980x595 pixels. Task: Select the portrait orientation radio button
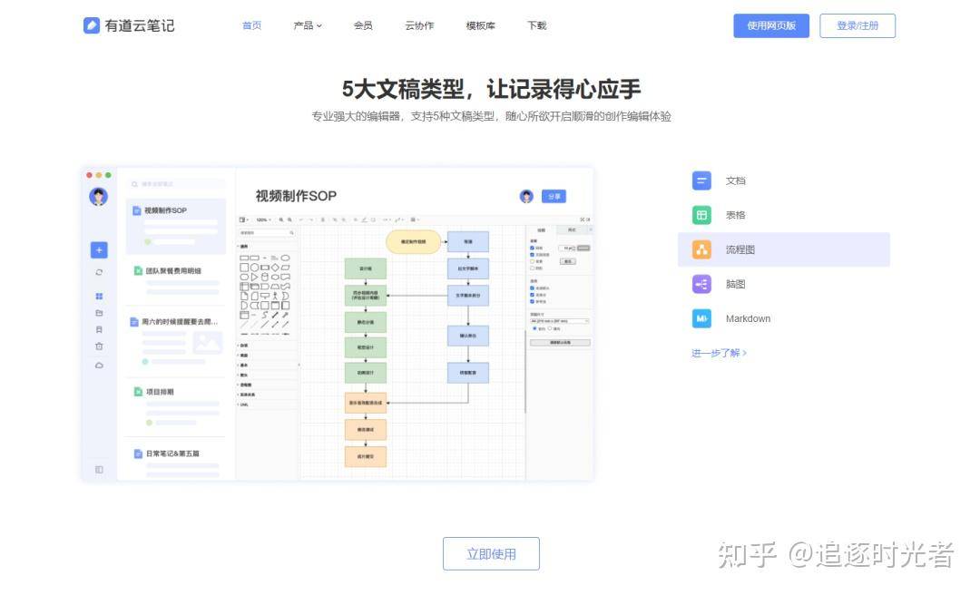tap(534, 328)
